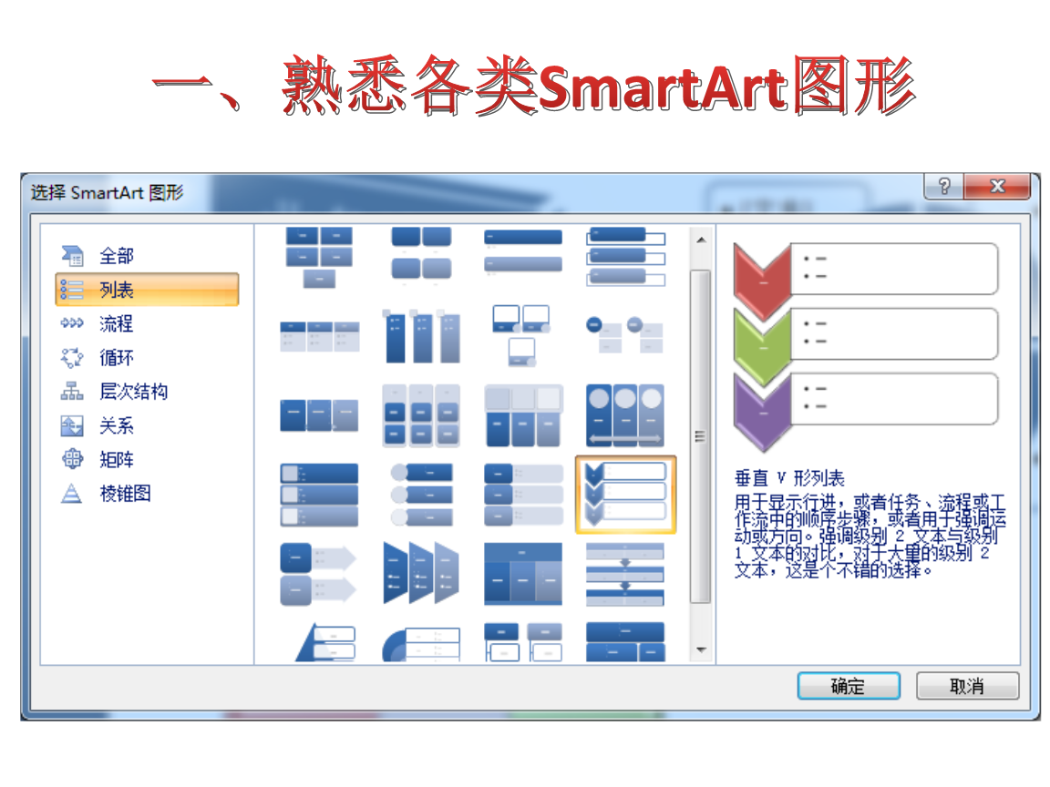
Task: Choose the trapezoid list layout thumbnail
Action: 421,573
